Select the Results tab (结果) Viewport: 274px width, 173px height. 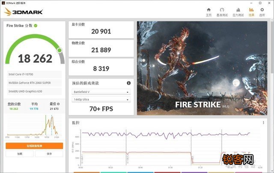click(x=251, y=12)
